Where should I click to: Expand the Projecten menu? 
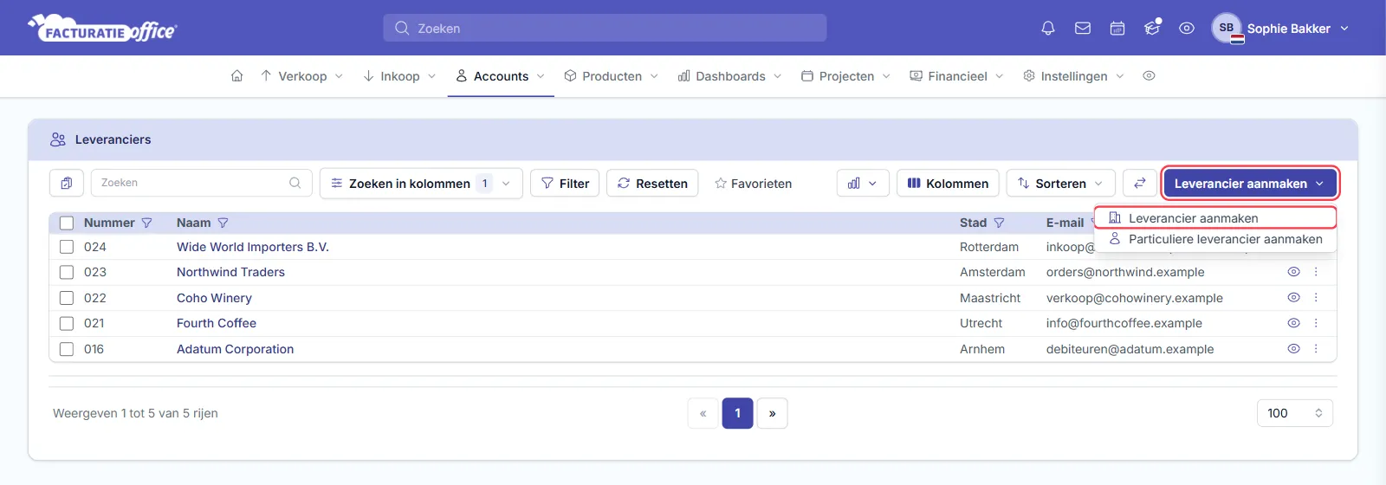point(845,76)
